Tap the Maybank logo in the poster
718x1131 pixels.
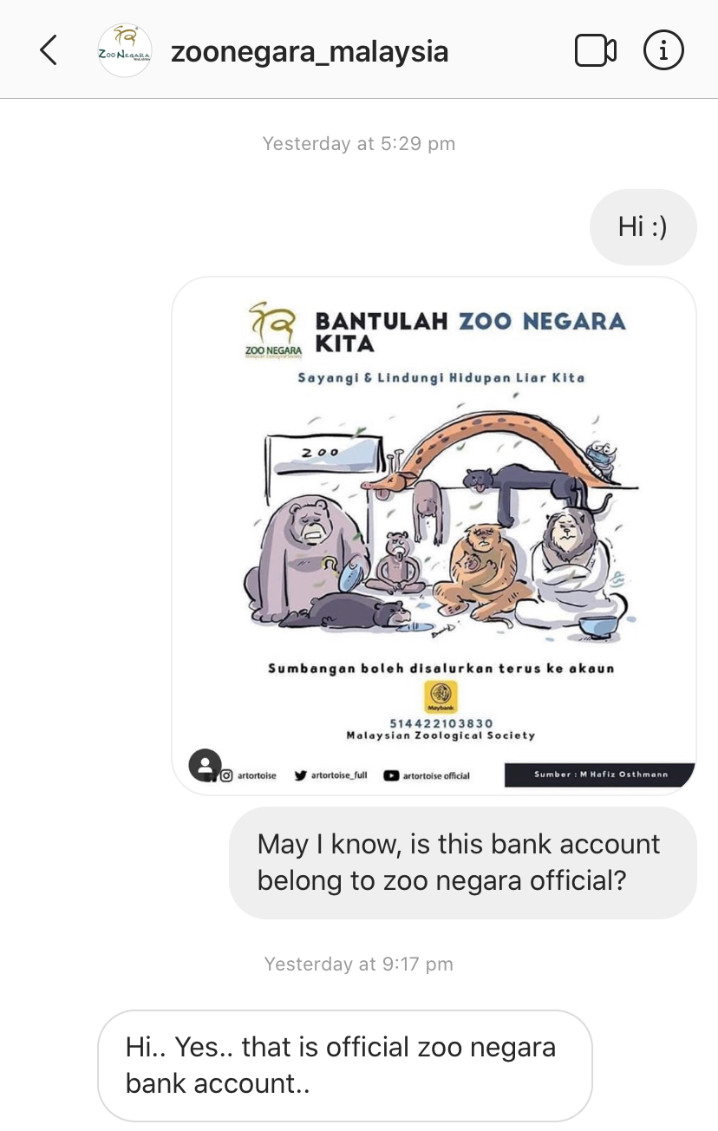440,696
